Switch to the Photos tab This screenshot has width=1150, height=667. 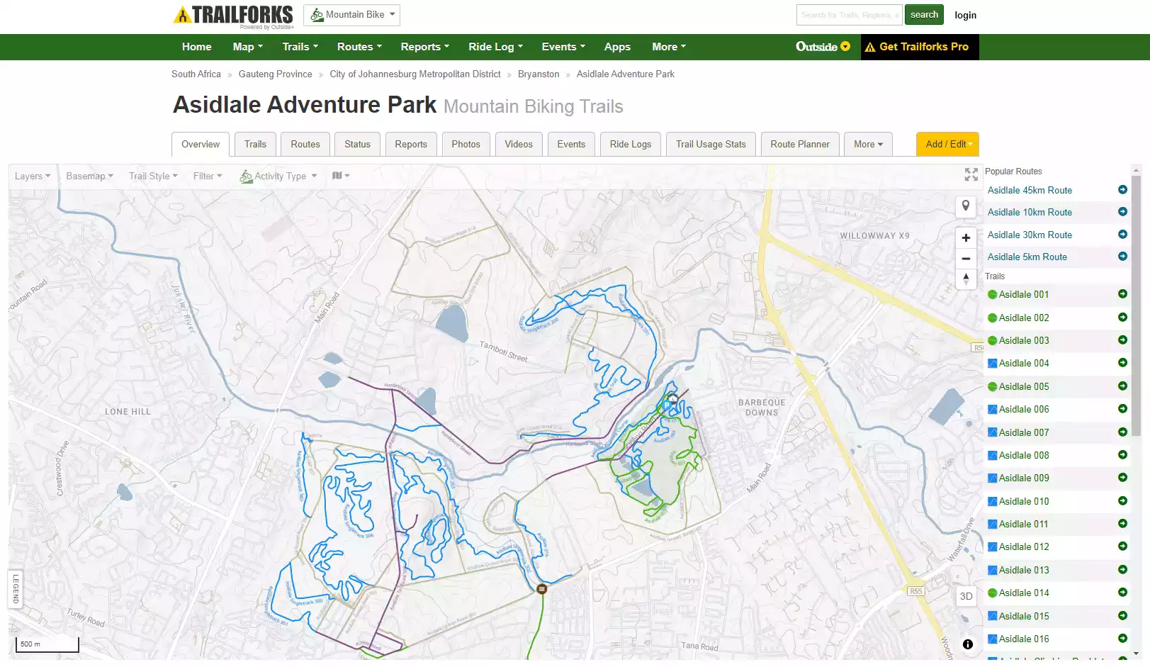(x=466, y=145)
